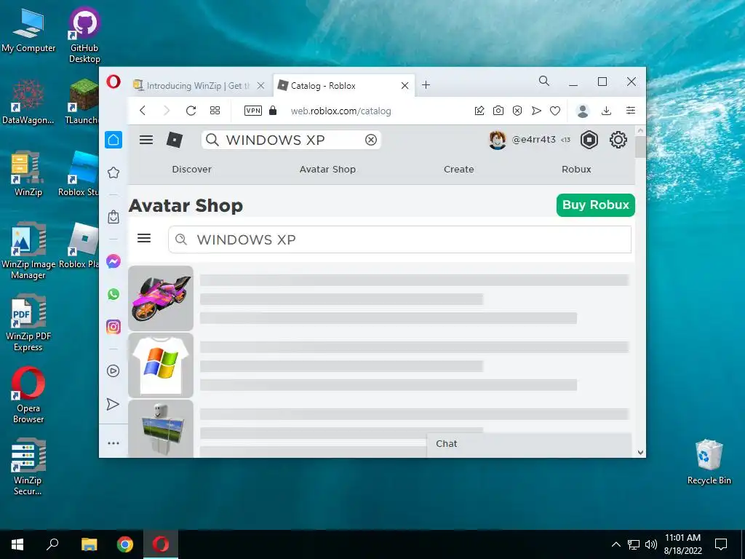
Task: Open the pink motorcycle item thumbnail
Action: 161,298
